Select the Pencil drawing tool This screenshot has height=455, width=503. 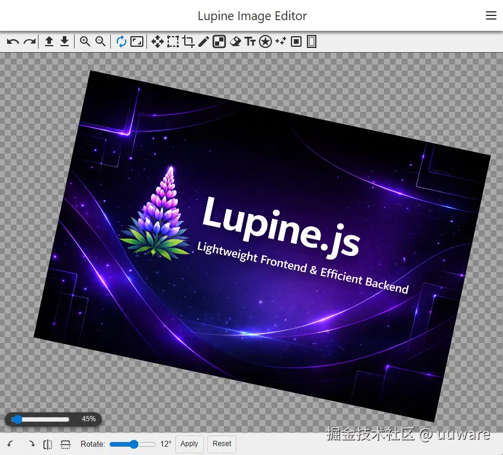(204, 41)
